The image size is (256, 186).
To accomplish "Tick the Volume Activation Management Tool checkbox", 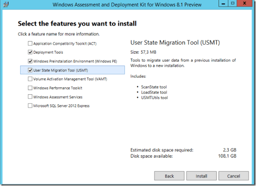I will [30, 79].
